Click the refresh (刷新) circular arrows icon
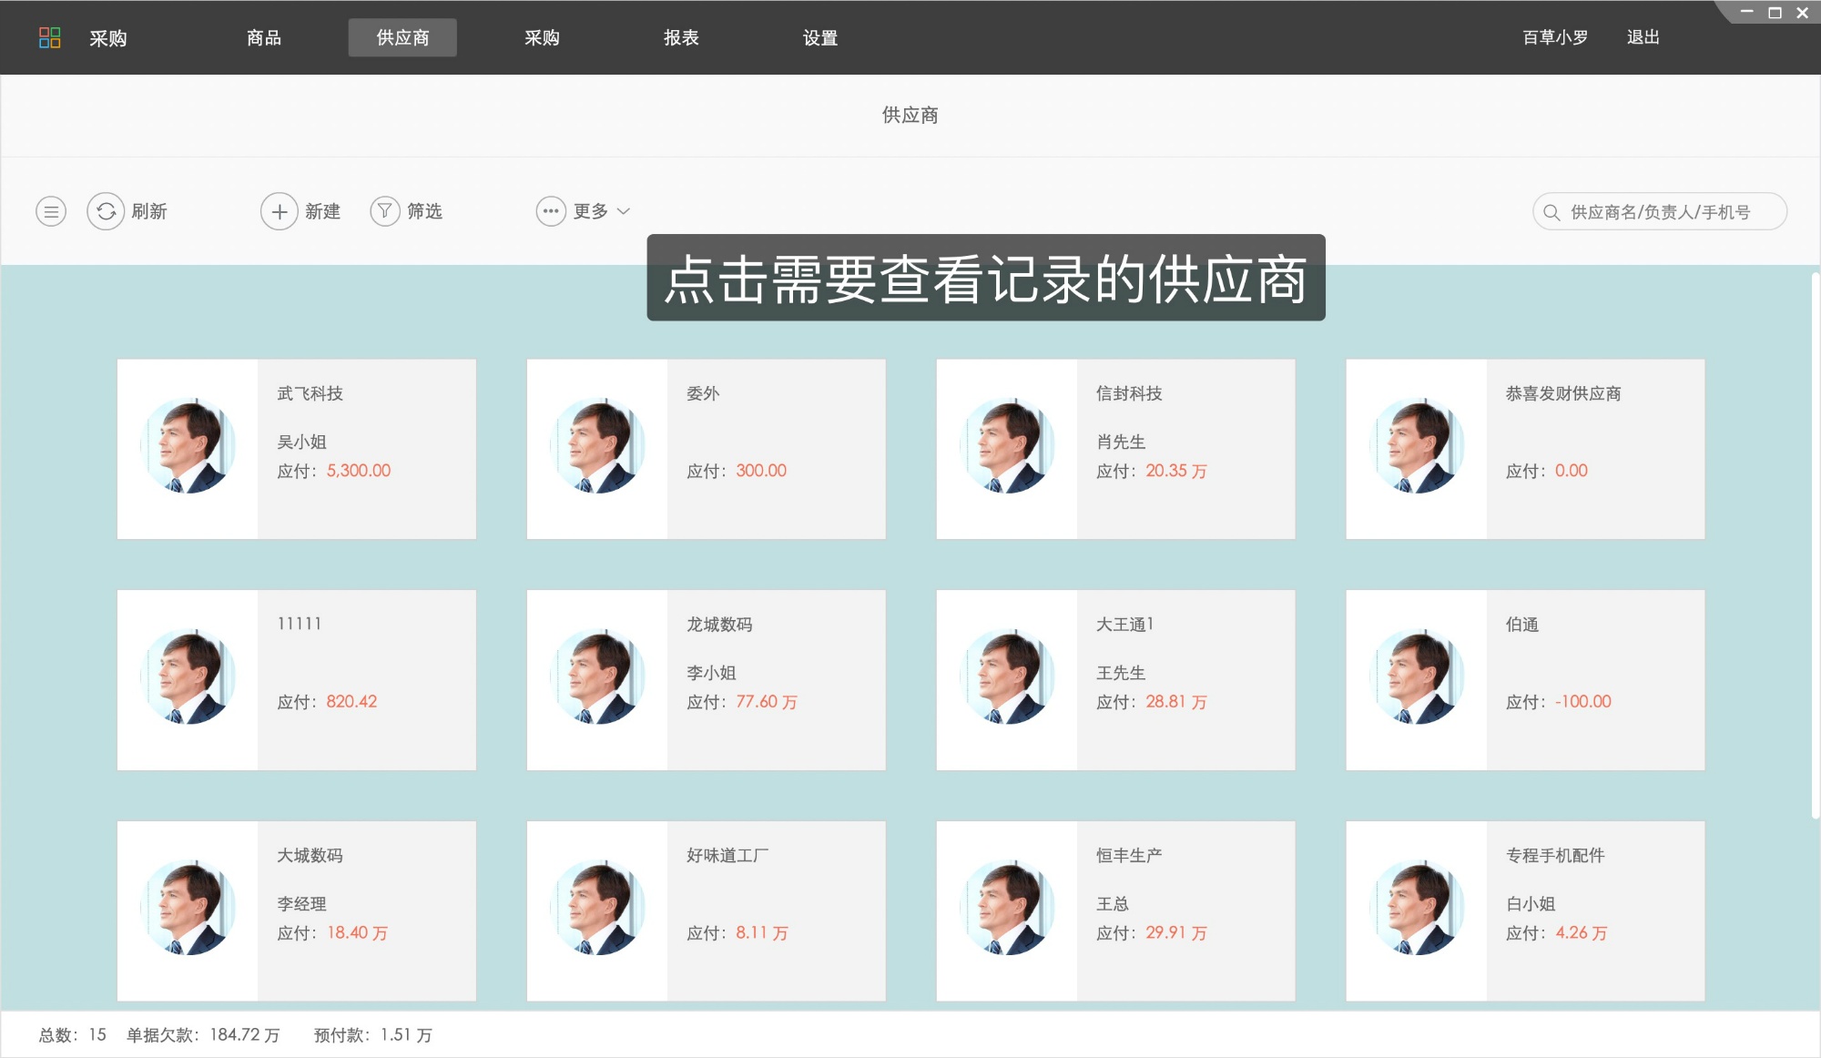 [x=107, y=210]
